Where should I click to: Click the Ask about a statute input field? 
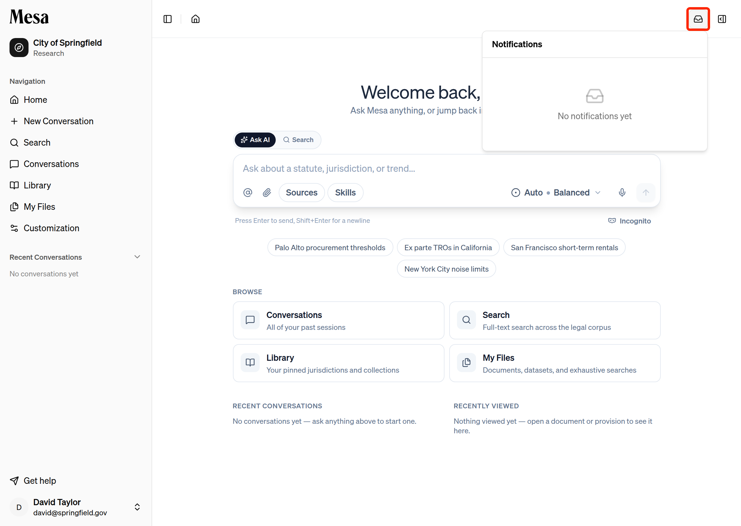(x=446, y=169)
